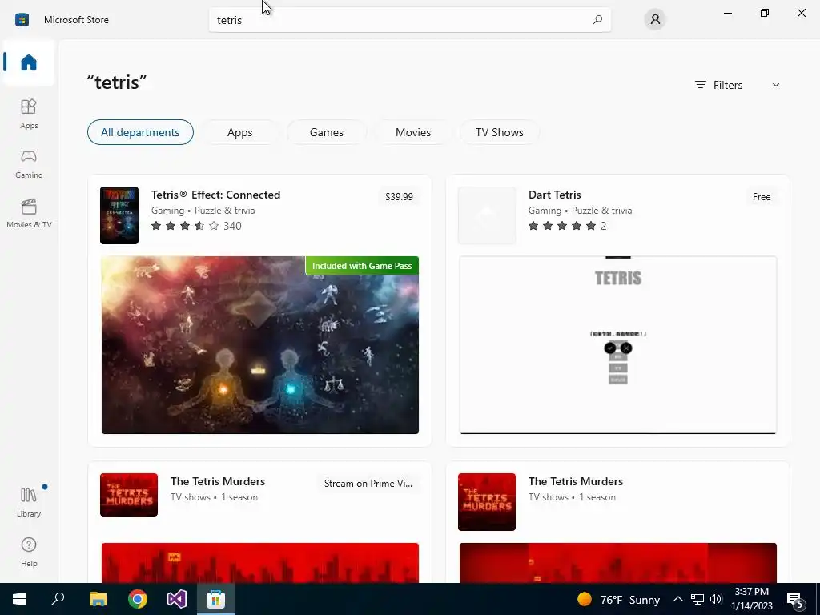The height and width of the screenshot is (615, 820).
Task: Launch Google Chrome from taskbar
Action: point(138,599)
